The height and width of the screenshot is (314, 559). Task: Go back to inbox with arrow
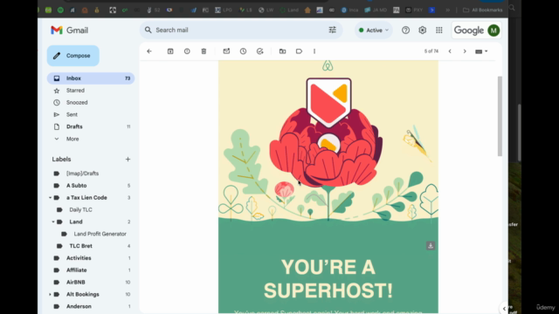pyautogui.click(x=149, y=51)
